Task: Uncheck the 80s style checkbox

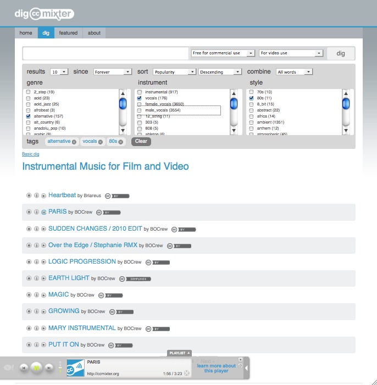Action: 251,98
